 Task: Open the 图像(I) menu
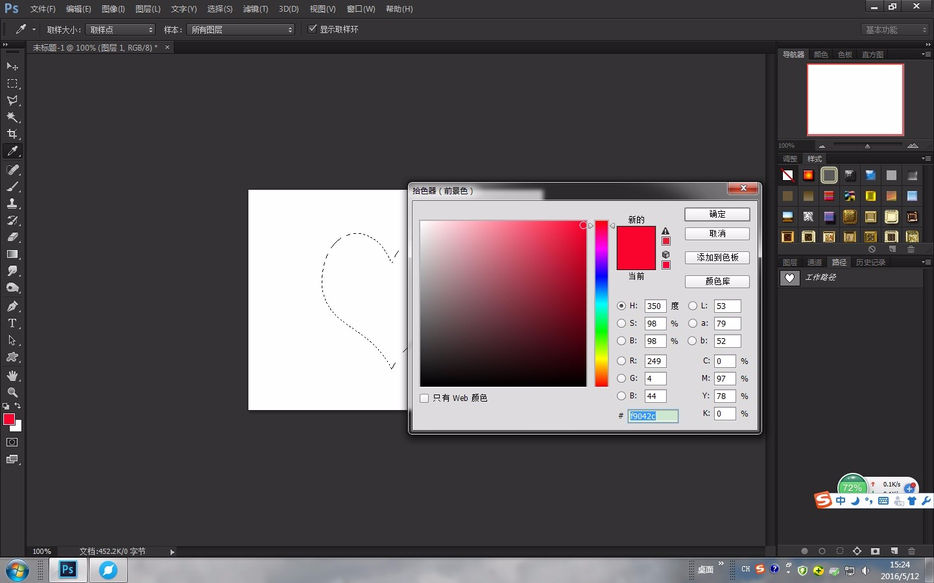(x=114, y=9)
